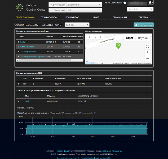Click the map home button

coord(90,37)
